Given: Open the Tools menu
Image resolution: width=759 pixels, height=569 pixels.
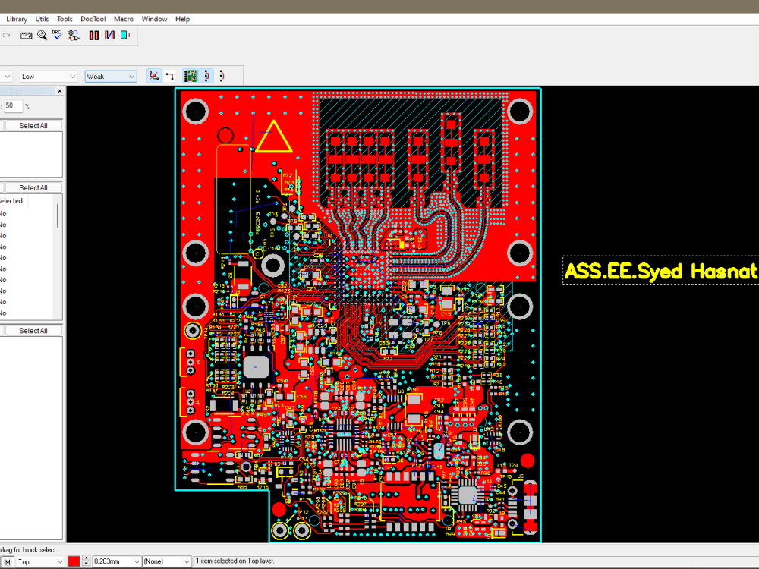Looking at the screenshot, I should [64, 19].
